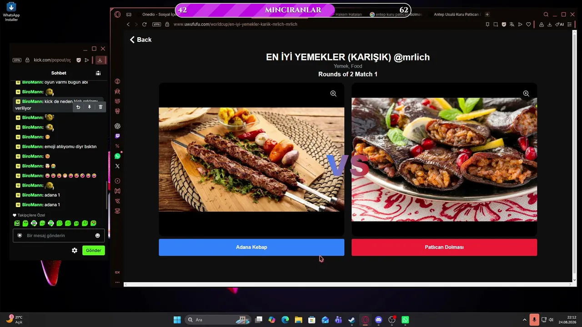The image size is (582, 327).
Task: Open ChatGPT in Opera sidebar
Action: point(117,126)
